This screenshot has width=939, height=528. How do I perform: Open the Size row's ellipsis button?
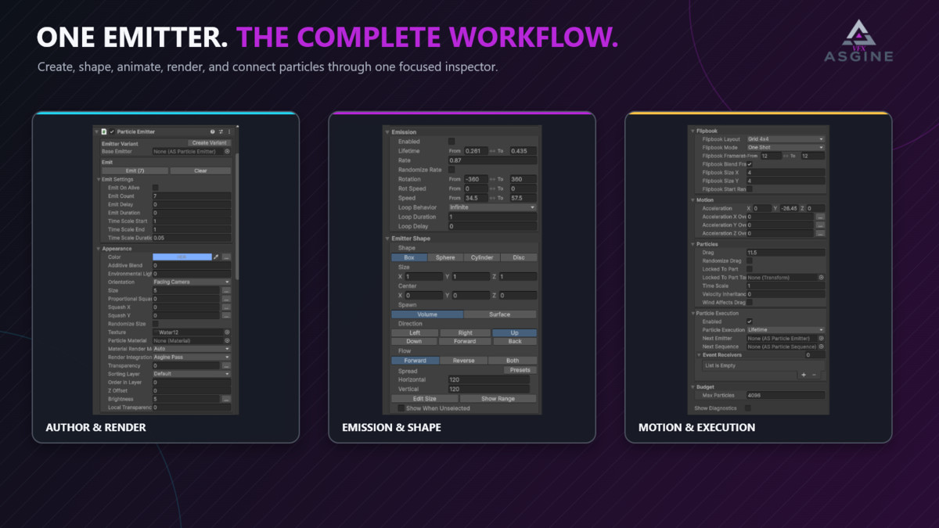[226, 290]
